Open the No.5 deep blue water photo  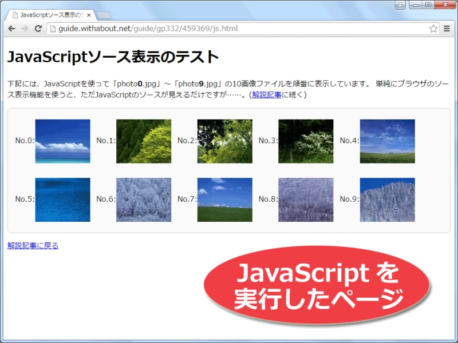click(x=62, y=200)
